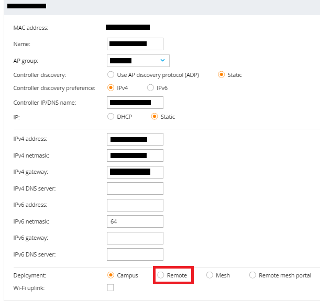The image size is (320, 301).
Task: Click the Name input field
Action: click(135, 44)
